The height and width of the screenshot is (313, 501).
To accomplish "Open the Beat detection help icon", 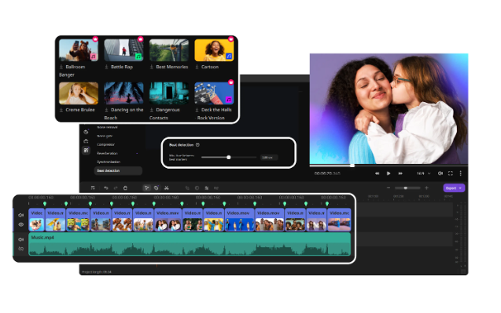I will [x=197, y=144].
